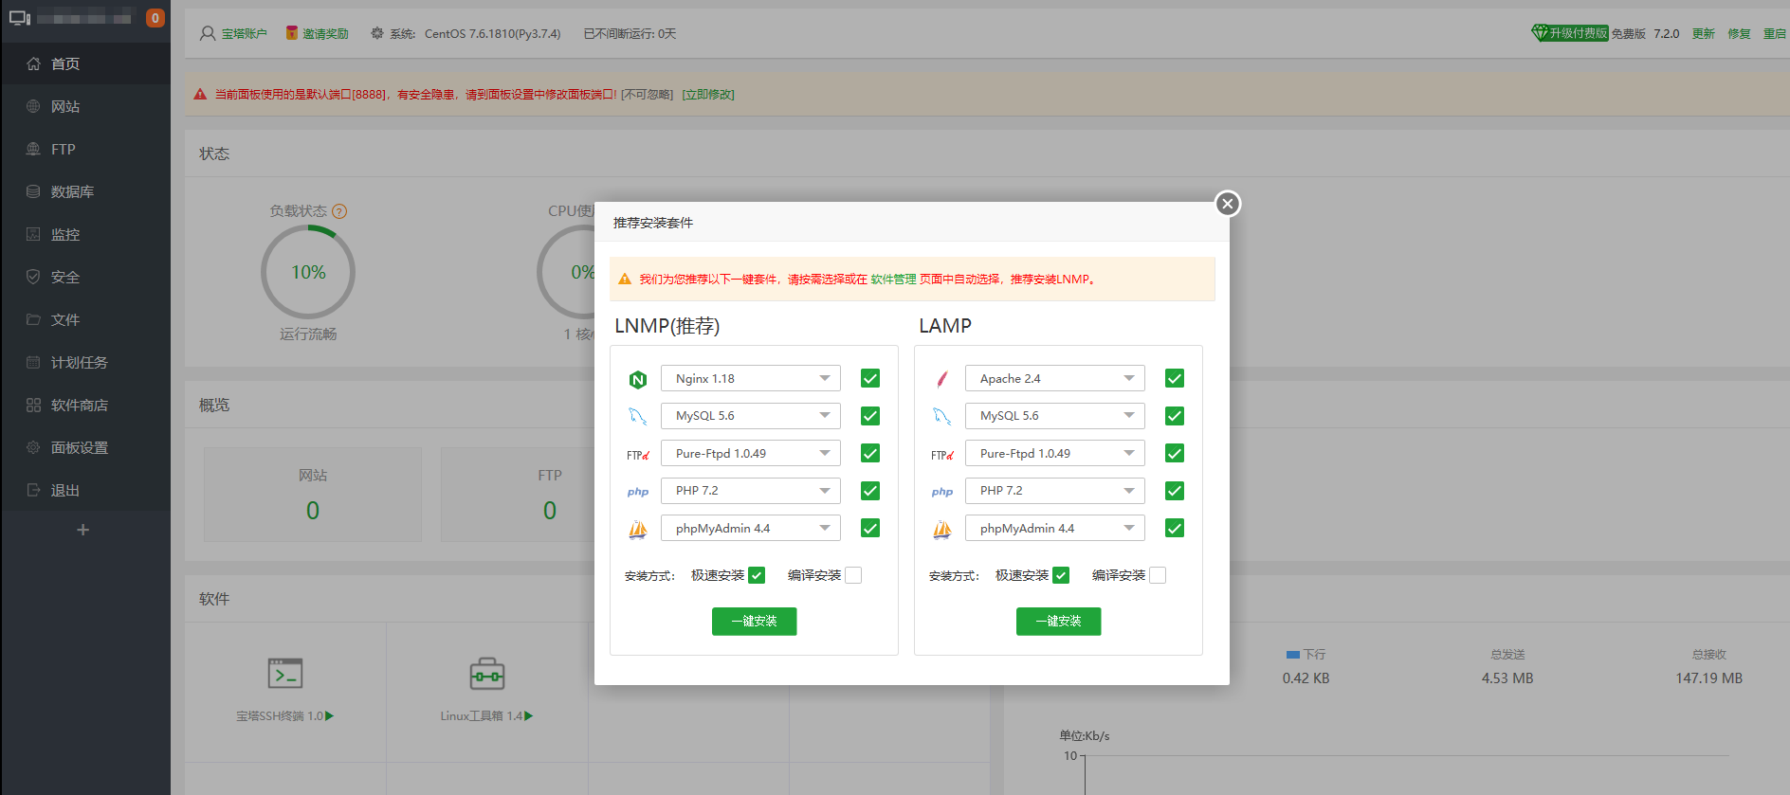Click the grid icon beside 软件商店

[x=33, y=405]
